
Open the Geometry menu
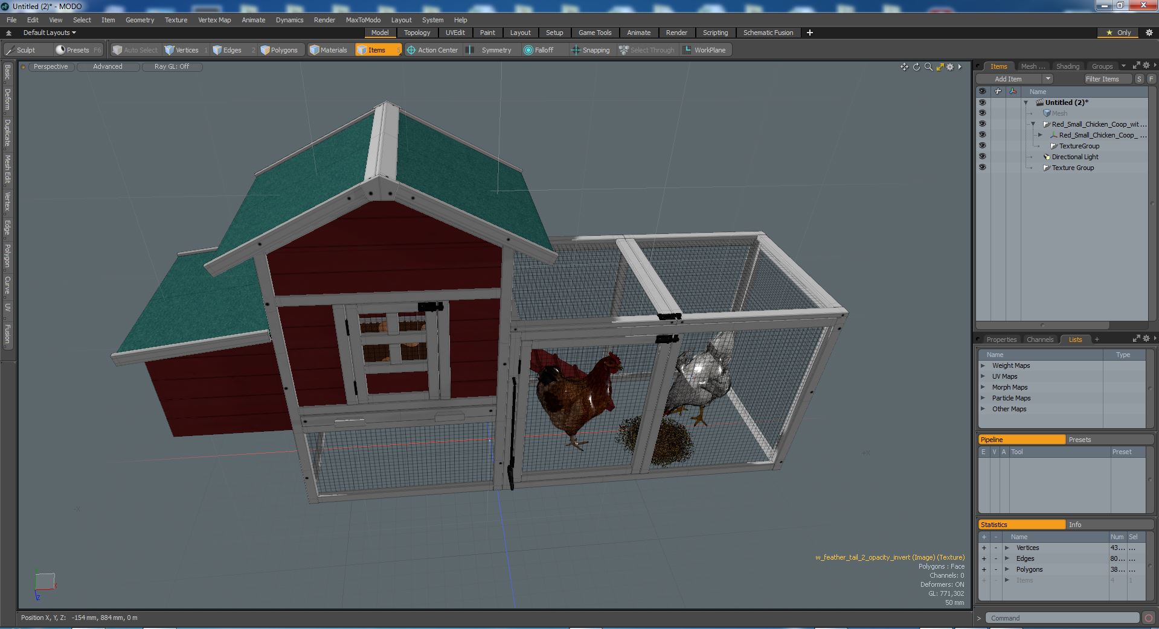pos(140,20)
